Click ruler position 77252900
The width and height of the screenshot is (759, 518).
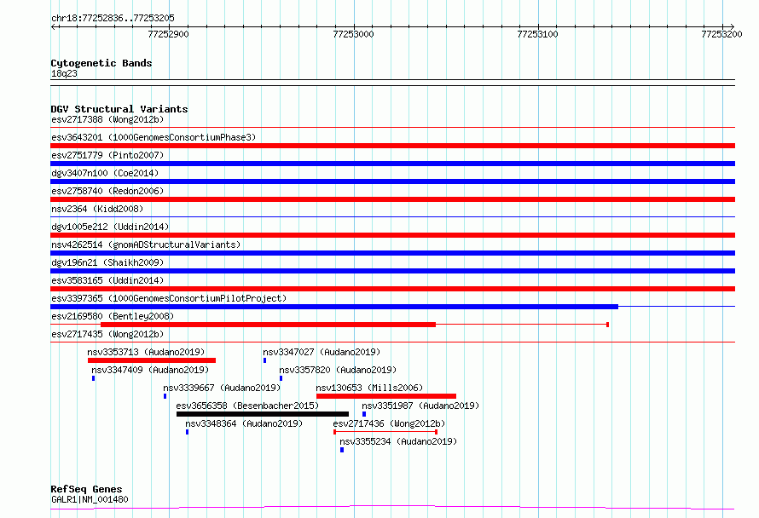tap(169, 34)
